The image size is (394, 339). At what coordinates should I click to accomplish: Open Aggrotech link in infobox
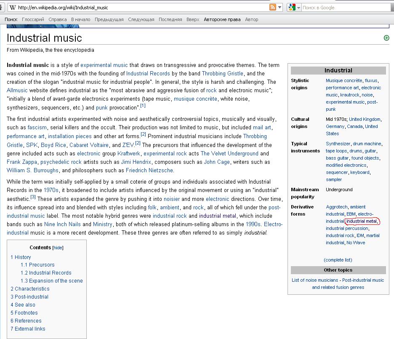tap(337, 207)
